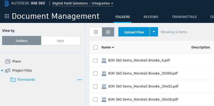Select the Plans tree item
This screenshot has width=214, height=106.
click(x=17, y=61)
